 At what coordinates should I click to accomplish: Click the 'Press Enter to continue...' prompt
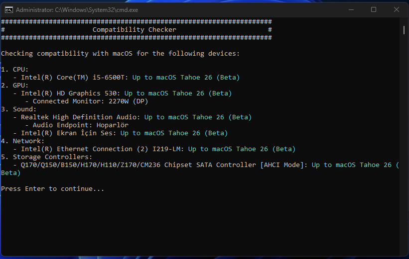coord(53,189)
